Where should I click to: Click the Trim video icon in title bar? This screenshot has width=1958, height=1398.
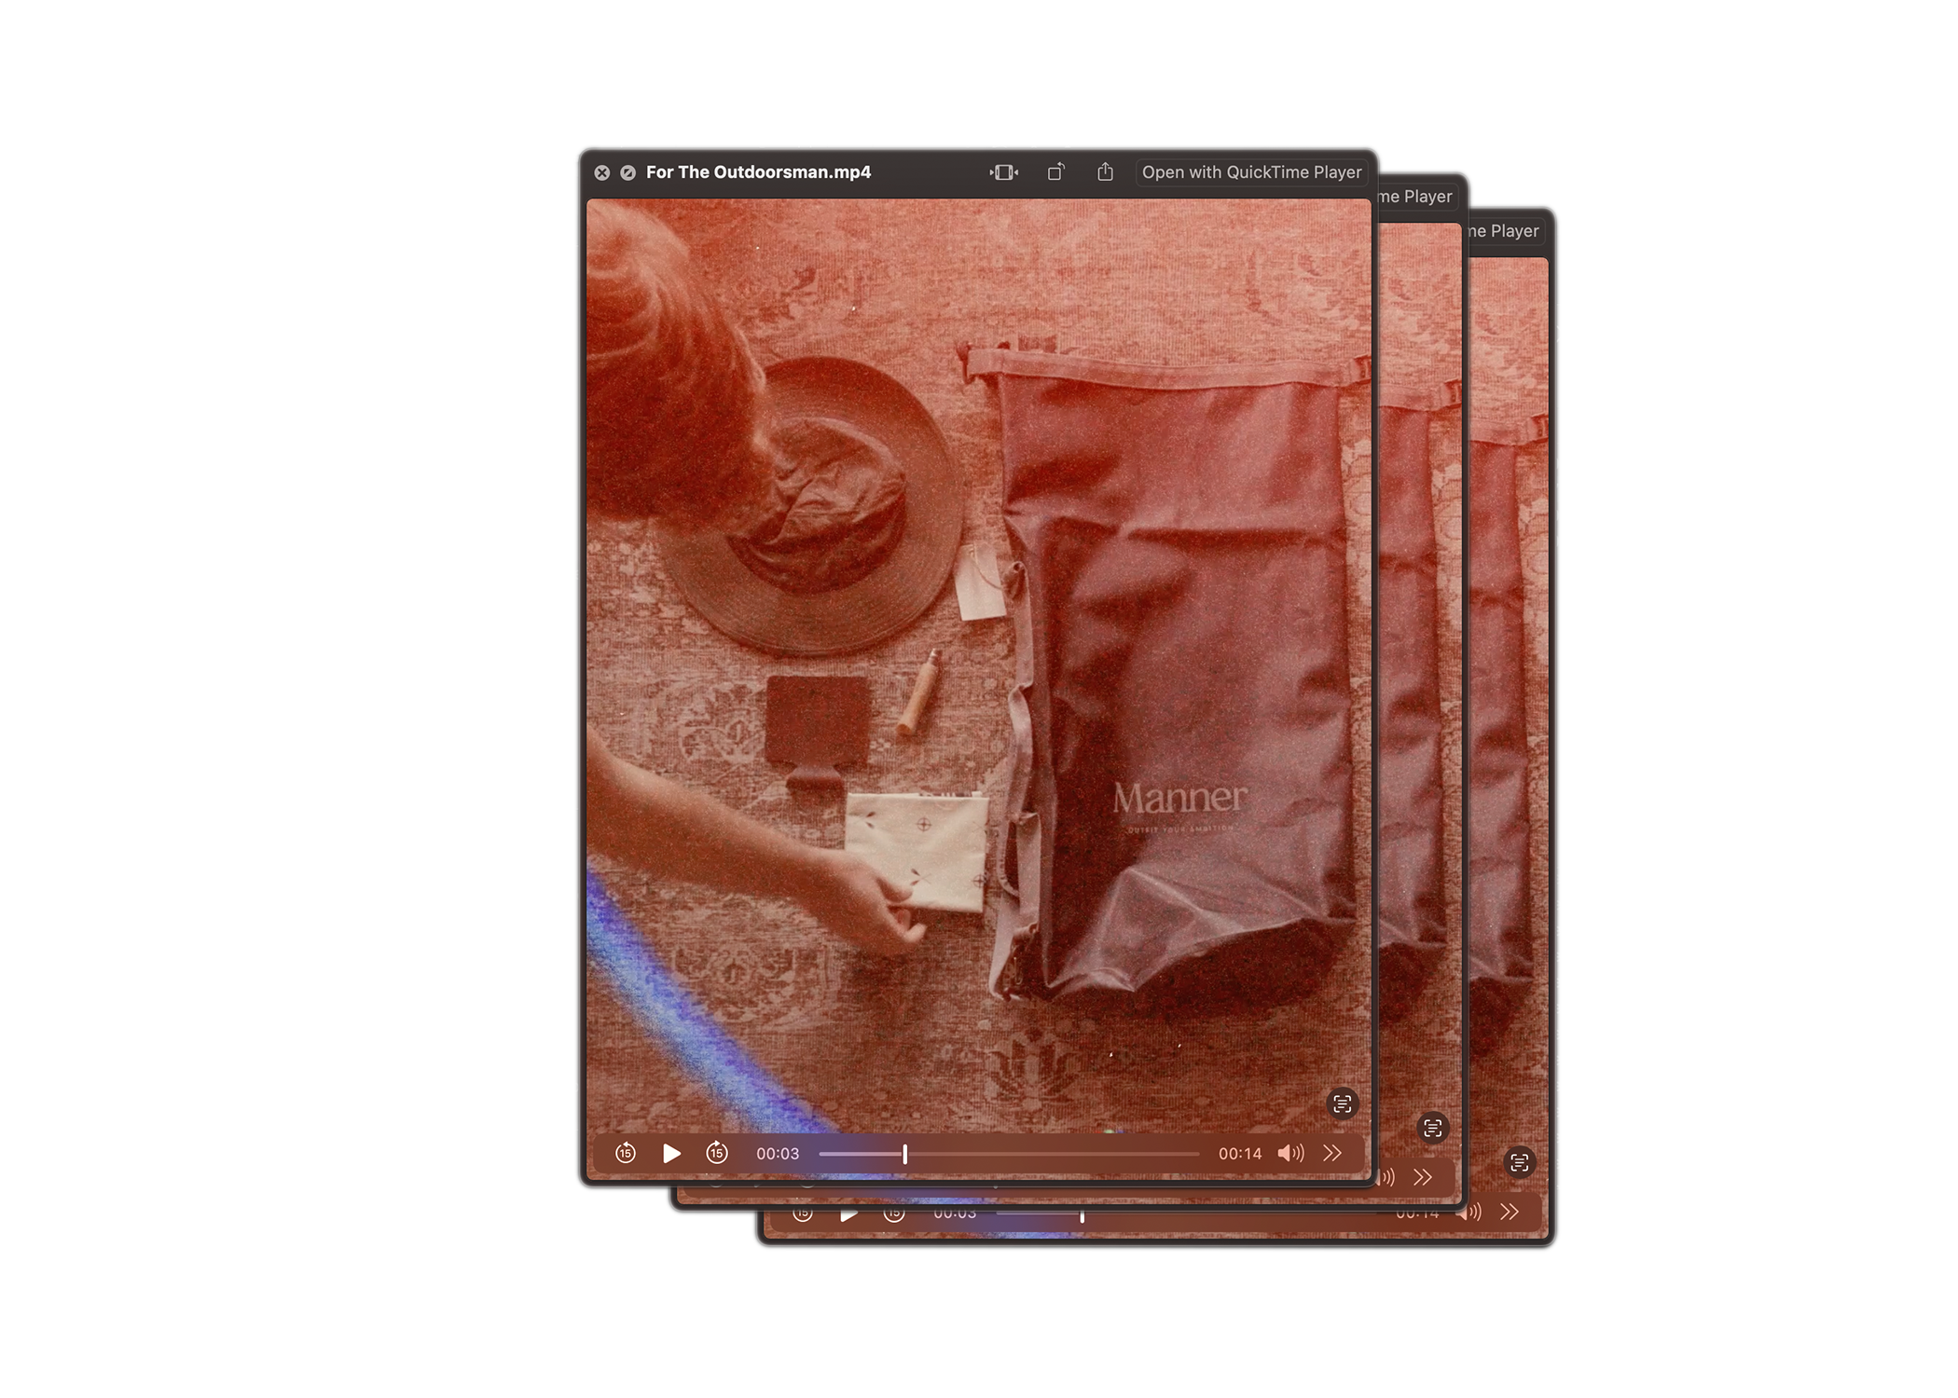point(1003,172)
